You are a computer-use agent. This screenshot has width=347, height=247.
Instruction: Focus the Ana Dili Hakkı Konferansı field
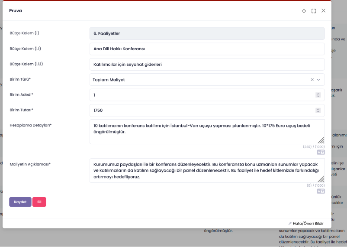coord(207,49)
